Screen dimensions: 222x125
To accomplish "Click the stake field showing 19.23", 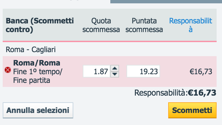I will coord(143,71).
